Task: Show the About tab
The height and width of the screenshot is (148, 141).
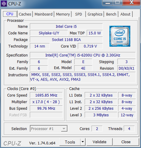Action: [x=125, y=14]
